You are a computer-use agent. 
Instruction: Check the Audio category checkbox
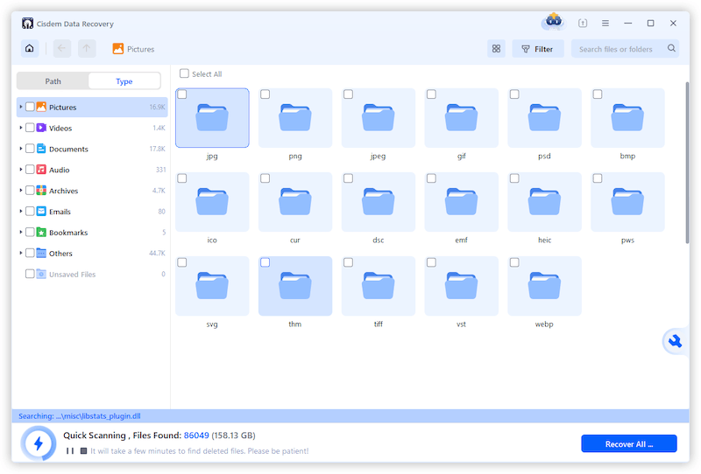pos(30,169)
